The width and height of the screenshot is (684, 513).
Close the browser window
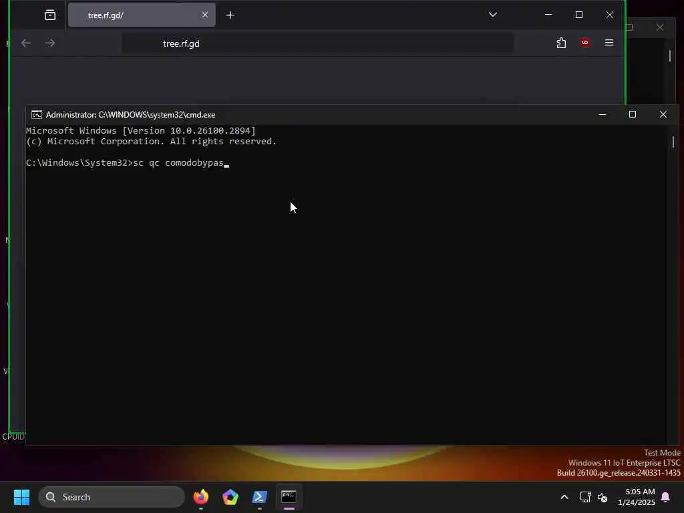609,15
